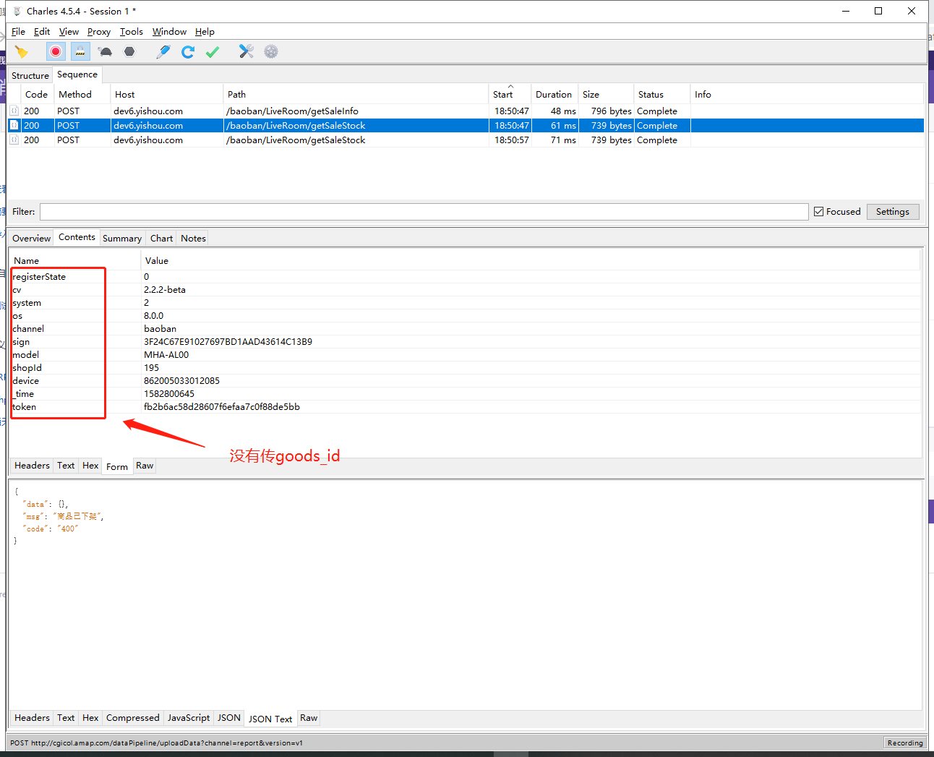Image resolution: width=934 pixels, height=757 pixels.
Task: Show request Text tab
Action: 66,466
